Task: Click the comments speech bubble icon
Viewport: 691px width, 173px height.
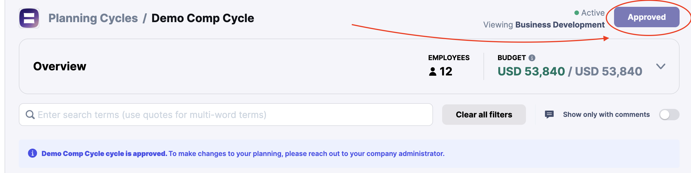Action: 549,115
